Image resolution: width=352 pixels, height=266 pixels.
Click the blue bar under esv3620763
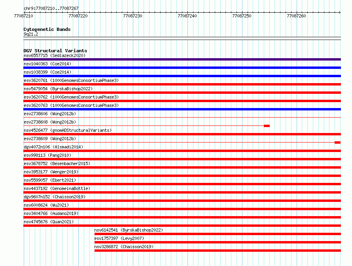coord(182,109)
